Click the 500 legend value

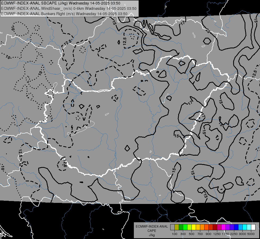[191, 234]
